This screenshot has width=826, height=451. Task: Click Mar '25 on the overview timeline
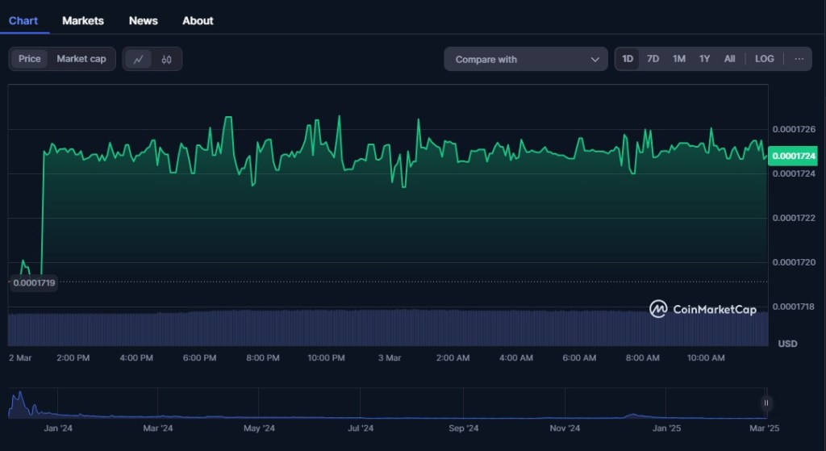pyautogui.click(x=765, y=428)
